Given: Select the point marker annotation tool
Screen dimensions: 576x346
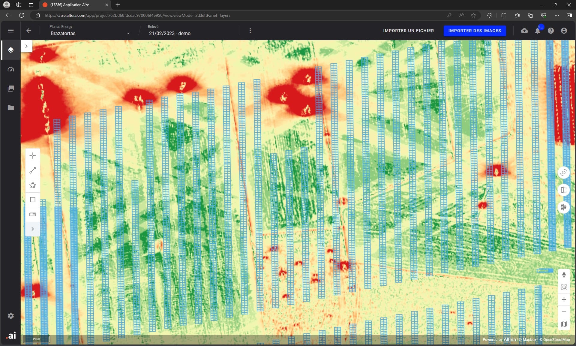Looking at the screenshot, I should pos(33,155).
